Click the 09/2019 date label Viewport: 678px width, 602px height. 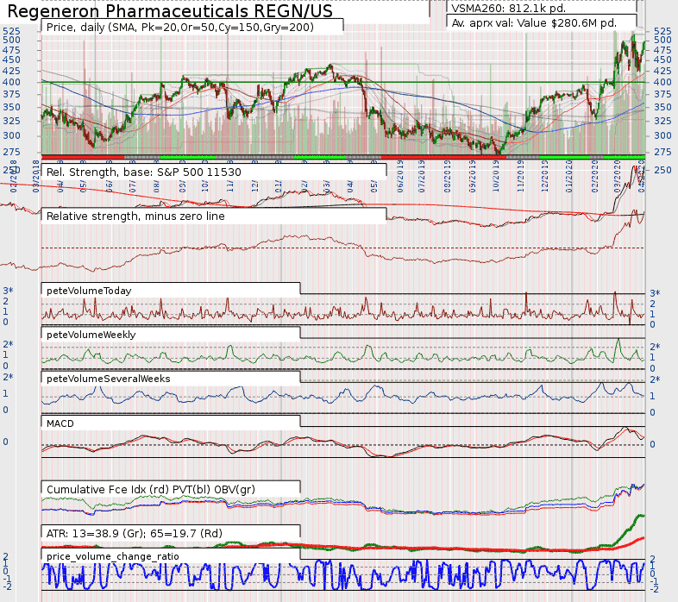(x=472, y=177)
